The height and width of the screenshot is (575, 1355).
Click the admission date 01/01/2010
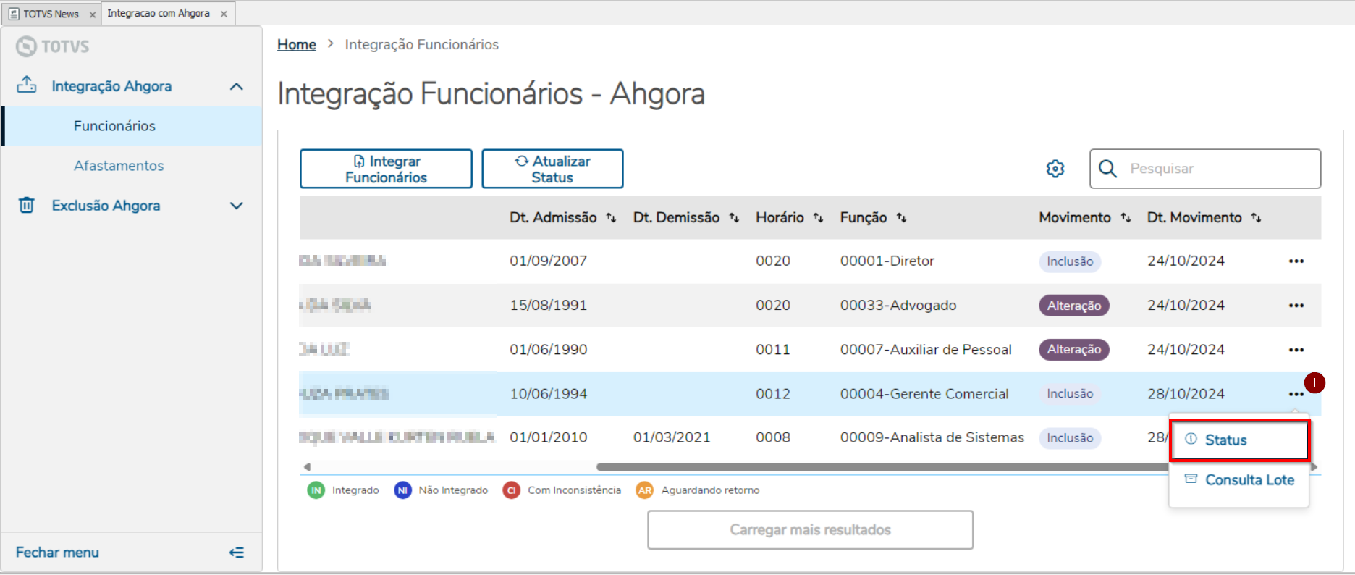(548, 437)
